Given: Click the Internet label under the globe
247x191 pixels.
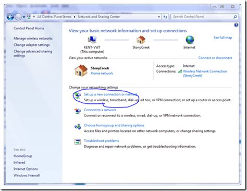Looking at the screenshot, I should click(189, 47).
